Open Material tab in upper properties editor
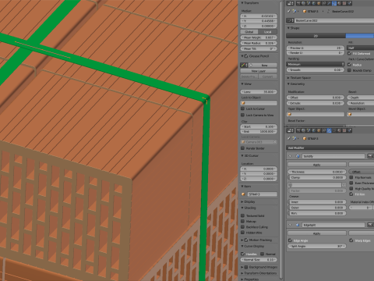The width and height of the screenshot is (374, 281). (340, 3)
